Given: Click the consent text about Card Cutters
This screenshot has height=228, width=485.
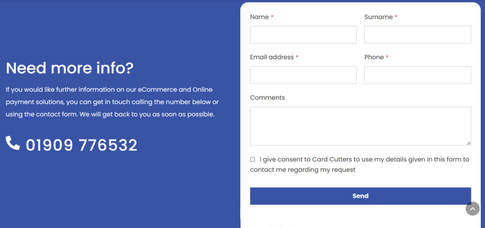Looking at the screenshot, I should coord(360,165).
